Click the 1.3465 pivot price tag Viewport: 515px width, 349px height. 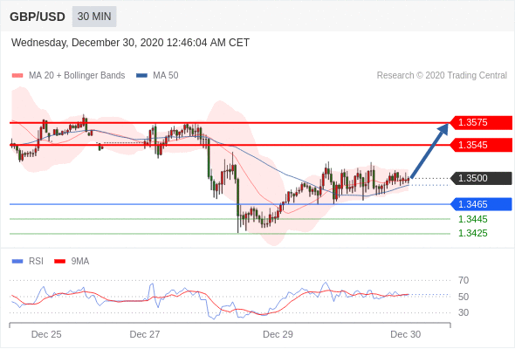click(x=481, y=204)
